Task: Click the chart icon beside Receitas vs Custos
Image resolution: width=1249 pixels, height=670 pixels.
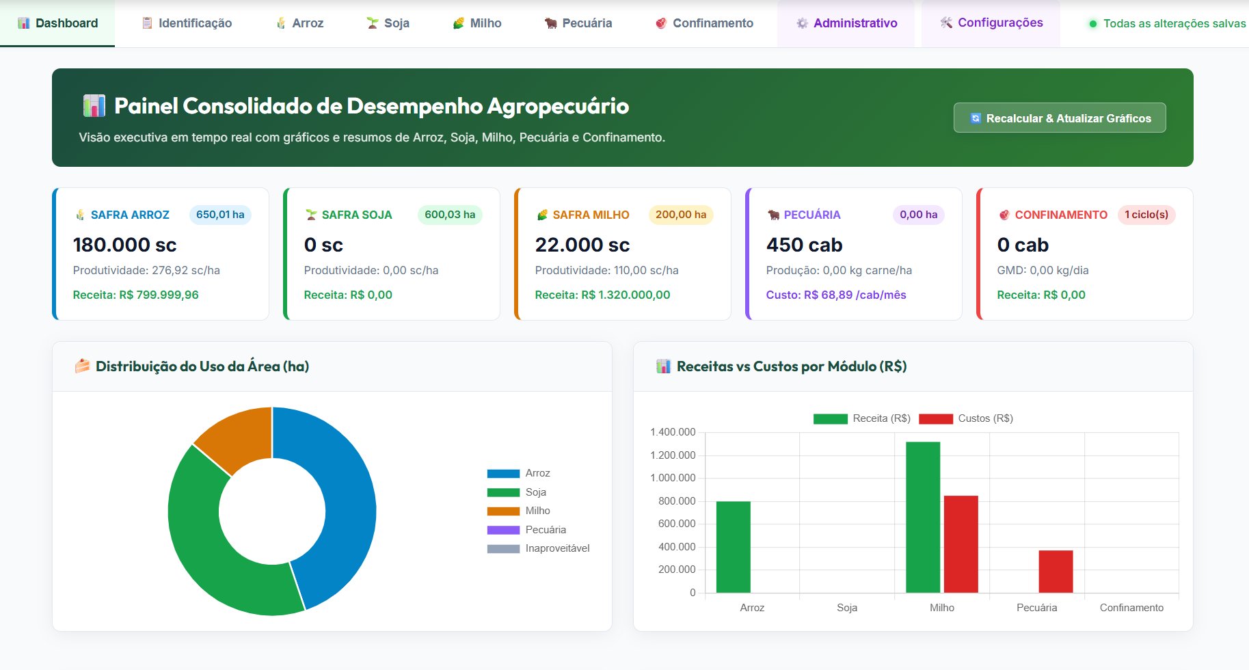Action: click(663, 366)
